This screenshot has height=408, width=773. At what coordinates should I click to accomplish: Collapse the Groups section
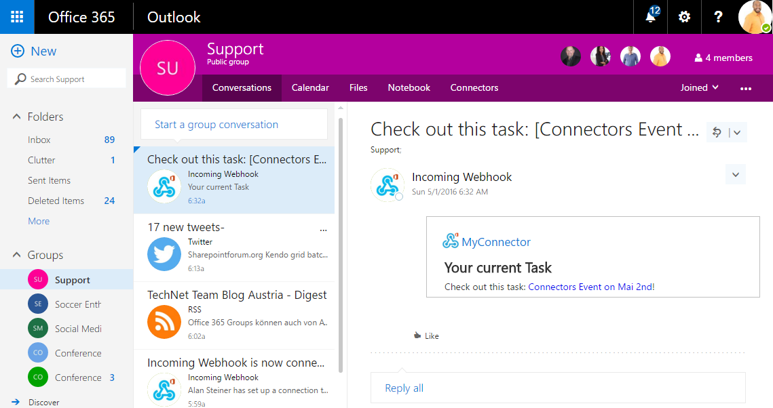click(x=17, y=255)
